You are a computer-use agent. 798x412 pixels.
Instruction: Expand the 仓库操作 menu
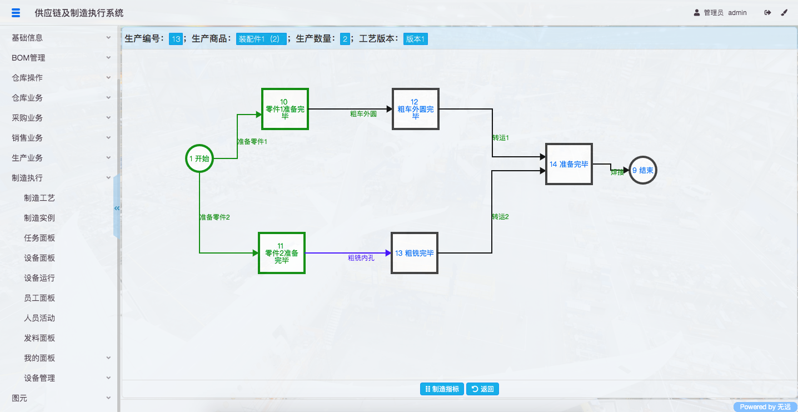59,78
